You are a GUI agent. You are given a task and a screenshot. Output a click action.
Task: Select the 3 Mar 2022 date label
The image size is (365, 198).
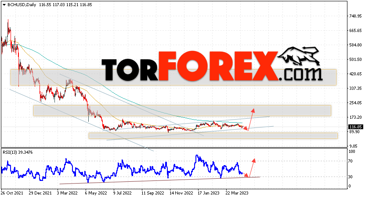(67, 193)
